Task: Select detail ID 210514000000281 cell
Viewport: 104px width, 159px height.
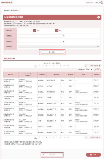Action: pos(83,132)
